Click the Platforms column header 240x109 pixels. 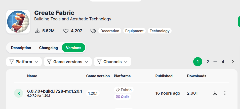[x=122, y=76]
